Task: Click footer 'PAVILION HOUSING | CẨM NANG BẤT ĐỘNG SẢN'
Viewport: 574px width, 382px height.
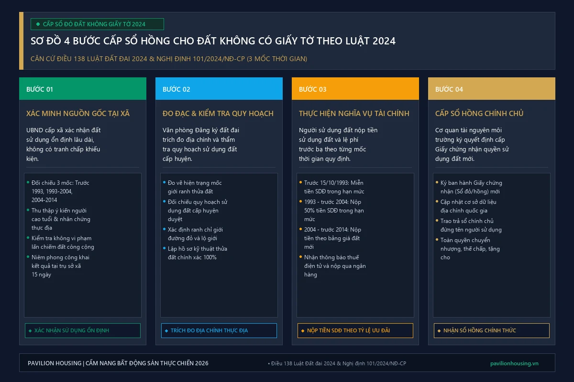Action: [x=118, y=363]
